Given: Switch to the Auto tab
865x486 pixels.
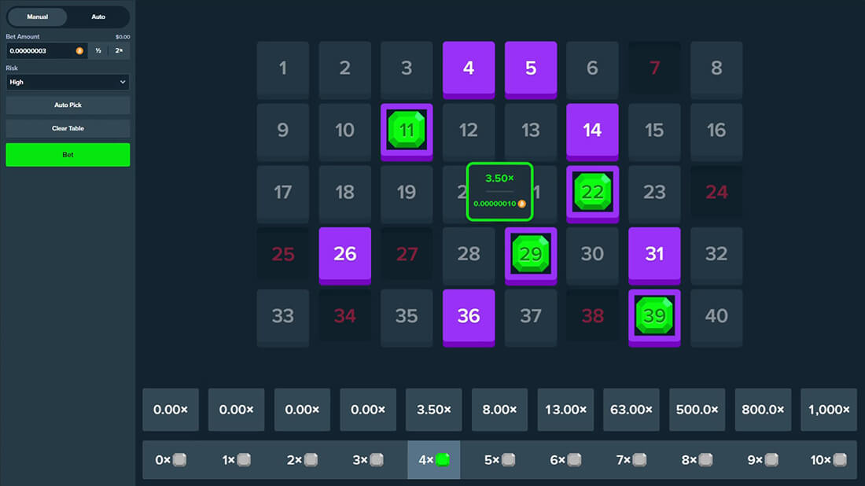Looking at the screenshot, I should [98, 17].
